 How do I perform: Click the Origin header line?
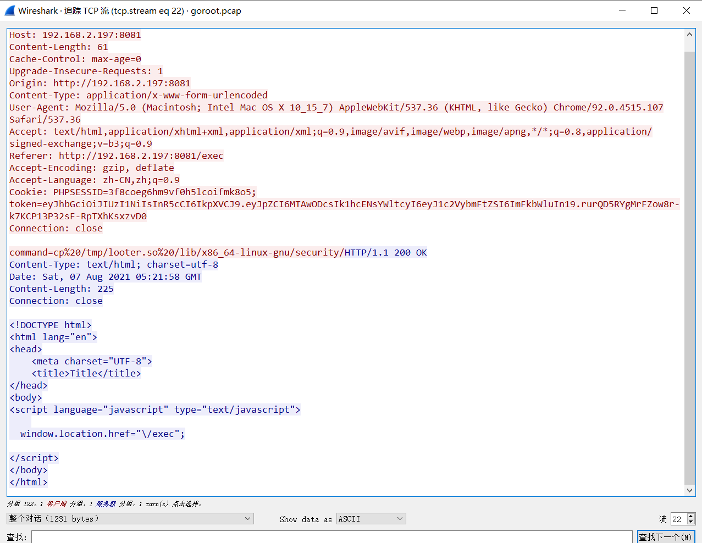coord(100,83)
